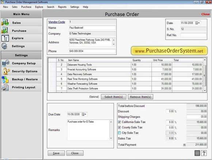The width and height of the screenshot is (212, 160).
Task: Expand the Due Date calendar dropdown
Action: [x=84, y=114]
